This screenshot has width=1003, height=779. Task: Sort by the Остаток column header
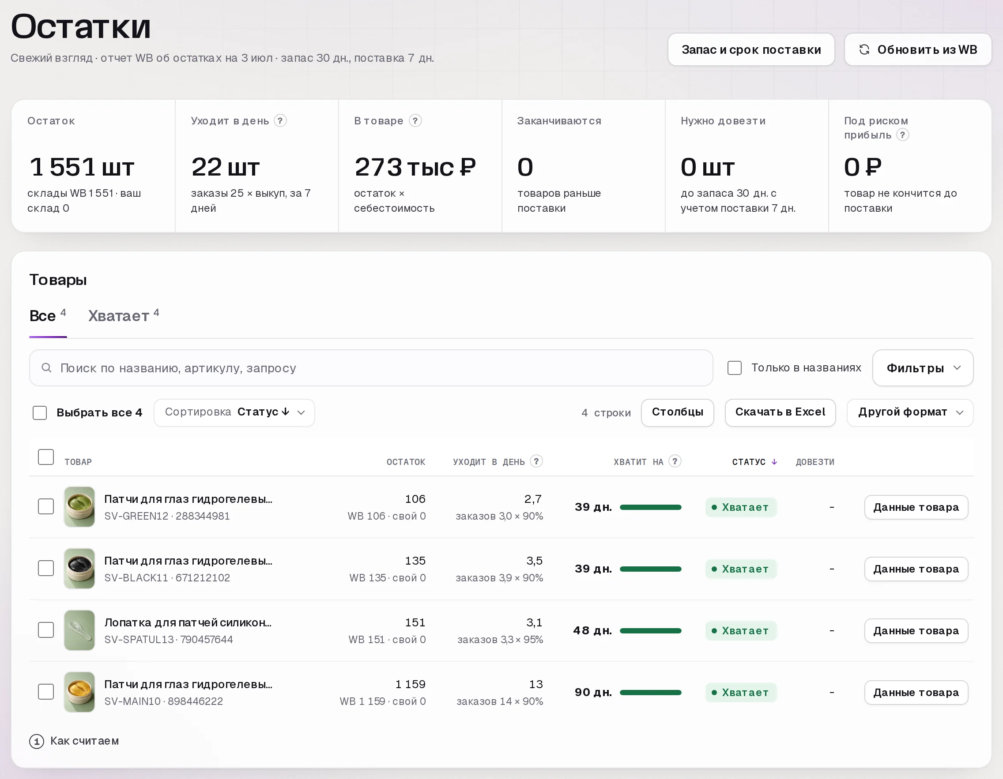[406, 462]
